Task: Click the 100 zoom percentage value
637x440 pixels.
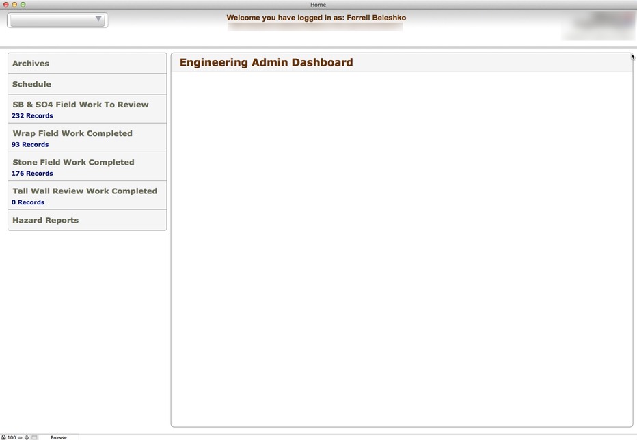Action: 12,437
